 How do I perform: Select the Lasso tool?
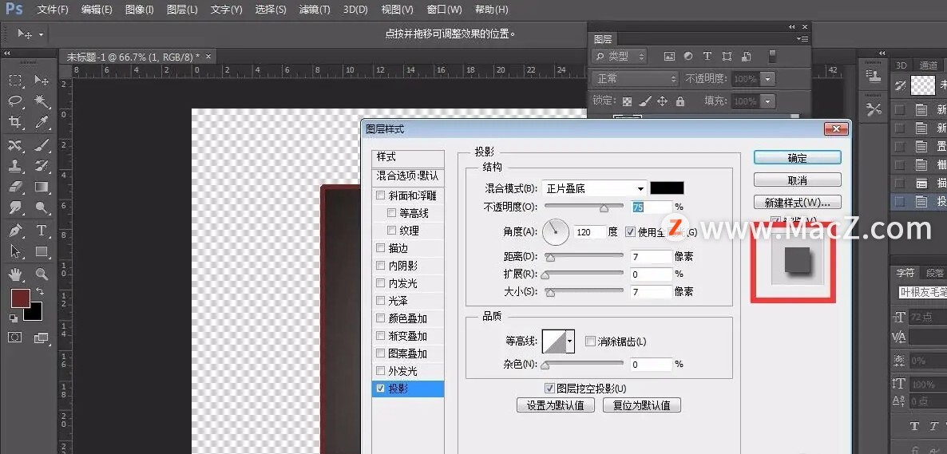15,101
